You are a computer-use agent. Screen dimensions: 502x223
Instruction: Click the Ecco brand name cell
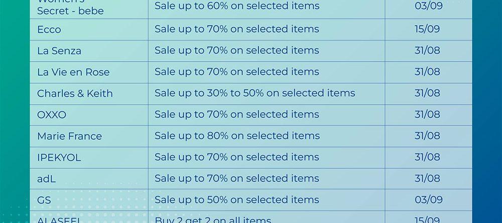click(x=49, y=30)
